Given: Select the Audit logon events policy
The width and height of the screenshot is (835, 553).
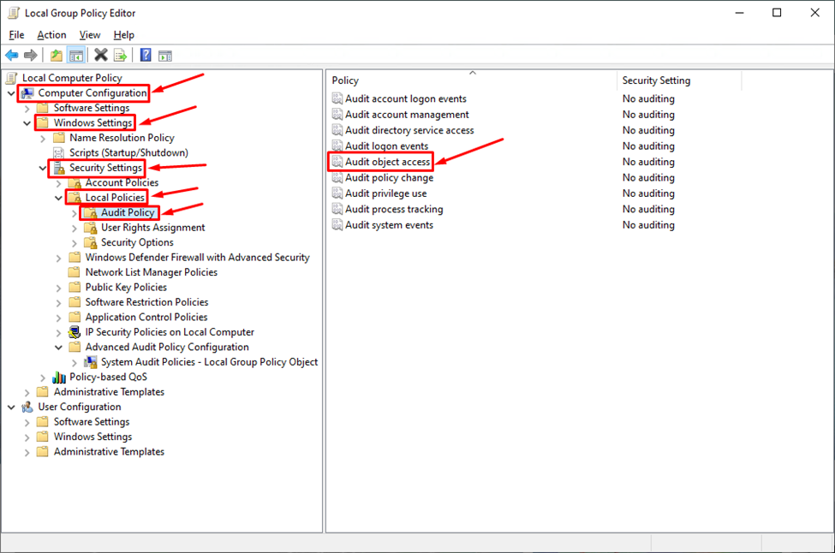Looking at the screenshot, I should point(386,146).
